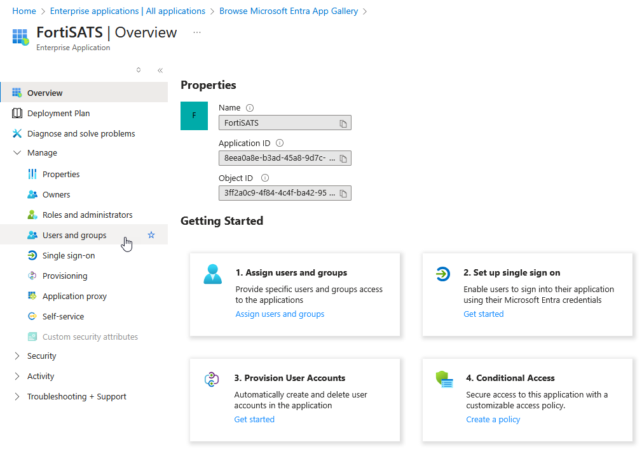This screenshot has height=454, width=642.
Task: Collapse the Manage section
Action: click(x=17, y=152)
